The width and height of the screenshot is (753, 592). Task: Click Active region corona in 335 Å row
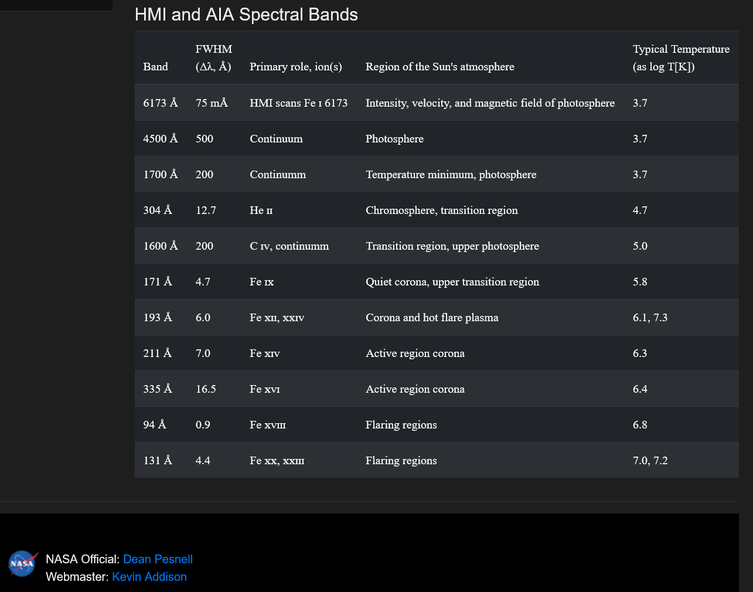[415, 389]
